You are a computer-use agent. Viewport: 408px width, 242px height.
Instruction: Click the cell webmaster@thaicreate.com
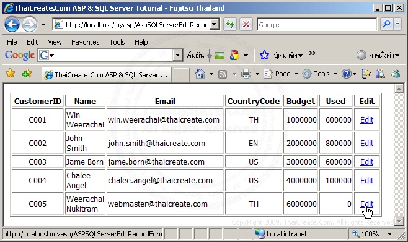point(165,204)
